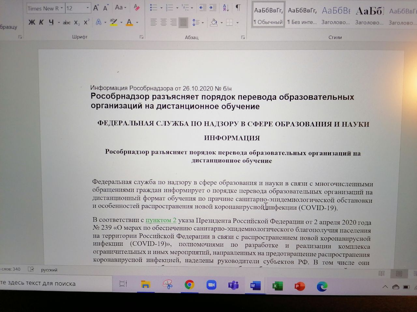Apply orange font color with the A button

coord(129,22)
